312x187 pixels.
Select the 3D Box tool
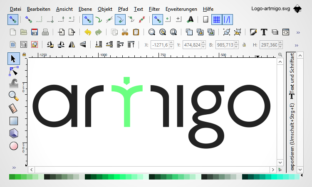(x=14, y=133)
